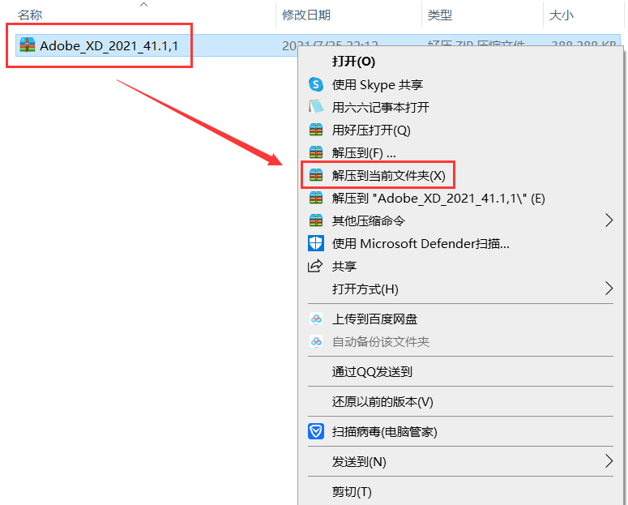
Task: Select the file name Adobe_XD_2021_41.1,1
Action: [109, 45]
